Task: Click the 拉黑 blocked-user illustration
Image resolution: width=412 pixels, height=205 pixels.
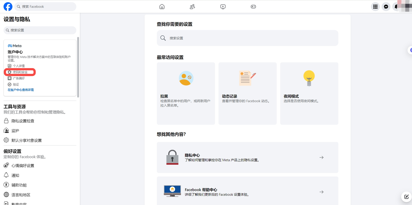Action: tap(186, 78)
